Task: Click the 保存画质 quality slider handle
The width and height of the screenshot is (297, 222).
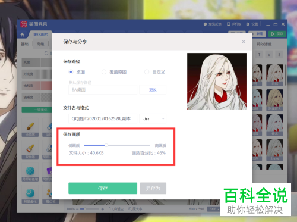Action: [x=106, y=145]
